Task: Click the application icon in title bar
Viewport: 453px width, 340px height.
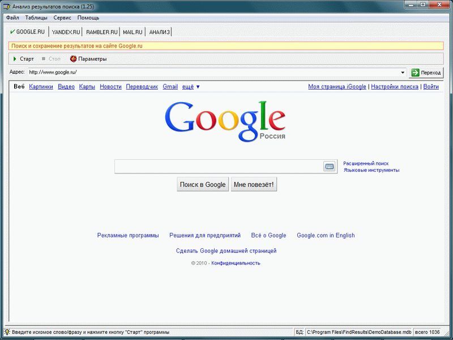Action: 6,6
